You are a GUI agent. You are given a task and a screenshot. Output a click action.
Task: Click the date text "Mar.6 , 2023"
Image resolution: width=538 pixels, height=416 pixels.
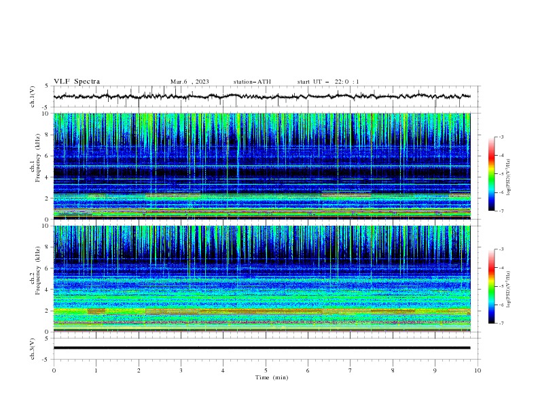pyautogui.click(x=190, y=82)
